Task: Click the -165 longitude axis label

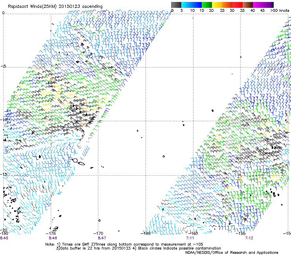Action: coord(145,233)
